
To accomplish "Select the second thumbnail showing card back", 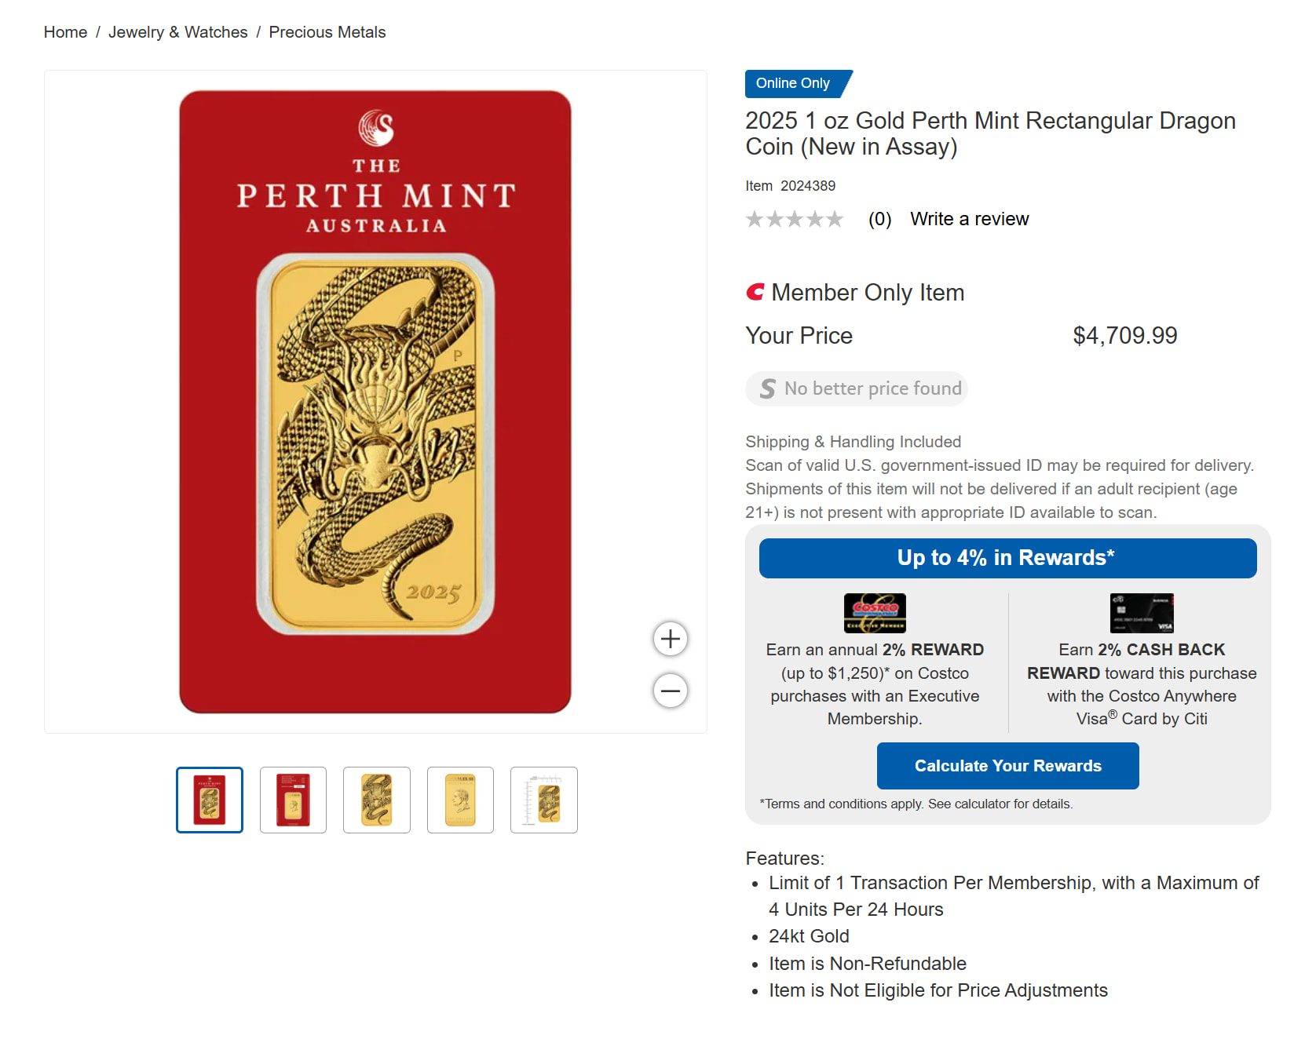I will [x=293, y=800].
